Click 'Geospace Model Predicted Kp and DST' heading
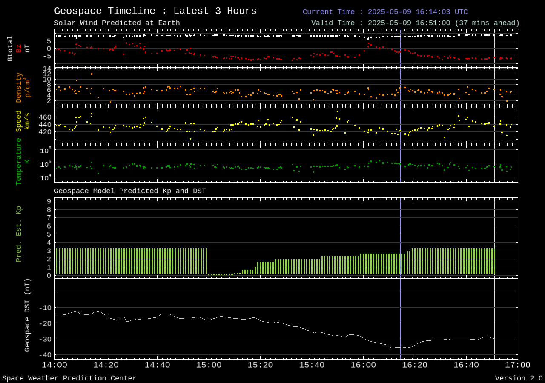 click(130, 191)
